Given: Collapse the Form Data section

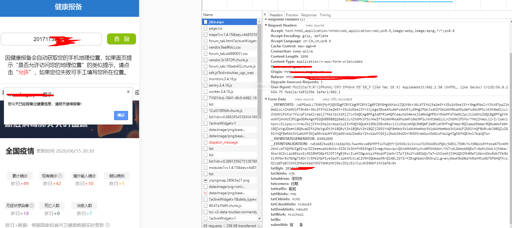Looking at the screenshot, I should [x=266, y=99].
